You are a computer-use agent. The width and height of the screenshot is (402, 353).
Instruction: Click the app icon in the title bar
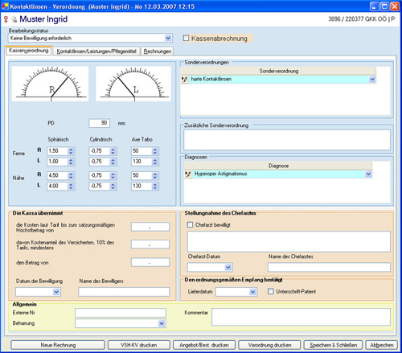click(5, 6)
